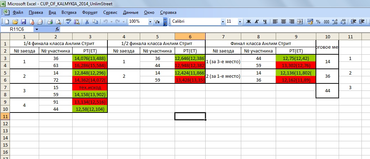Open the zoom 100% dropdown
Viewport: 370px width, 159px height.
tap(149, 22)
